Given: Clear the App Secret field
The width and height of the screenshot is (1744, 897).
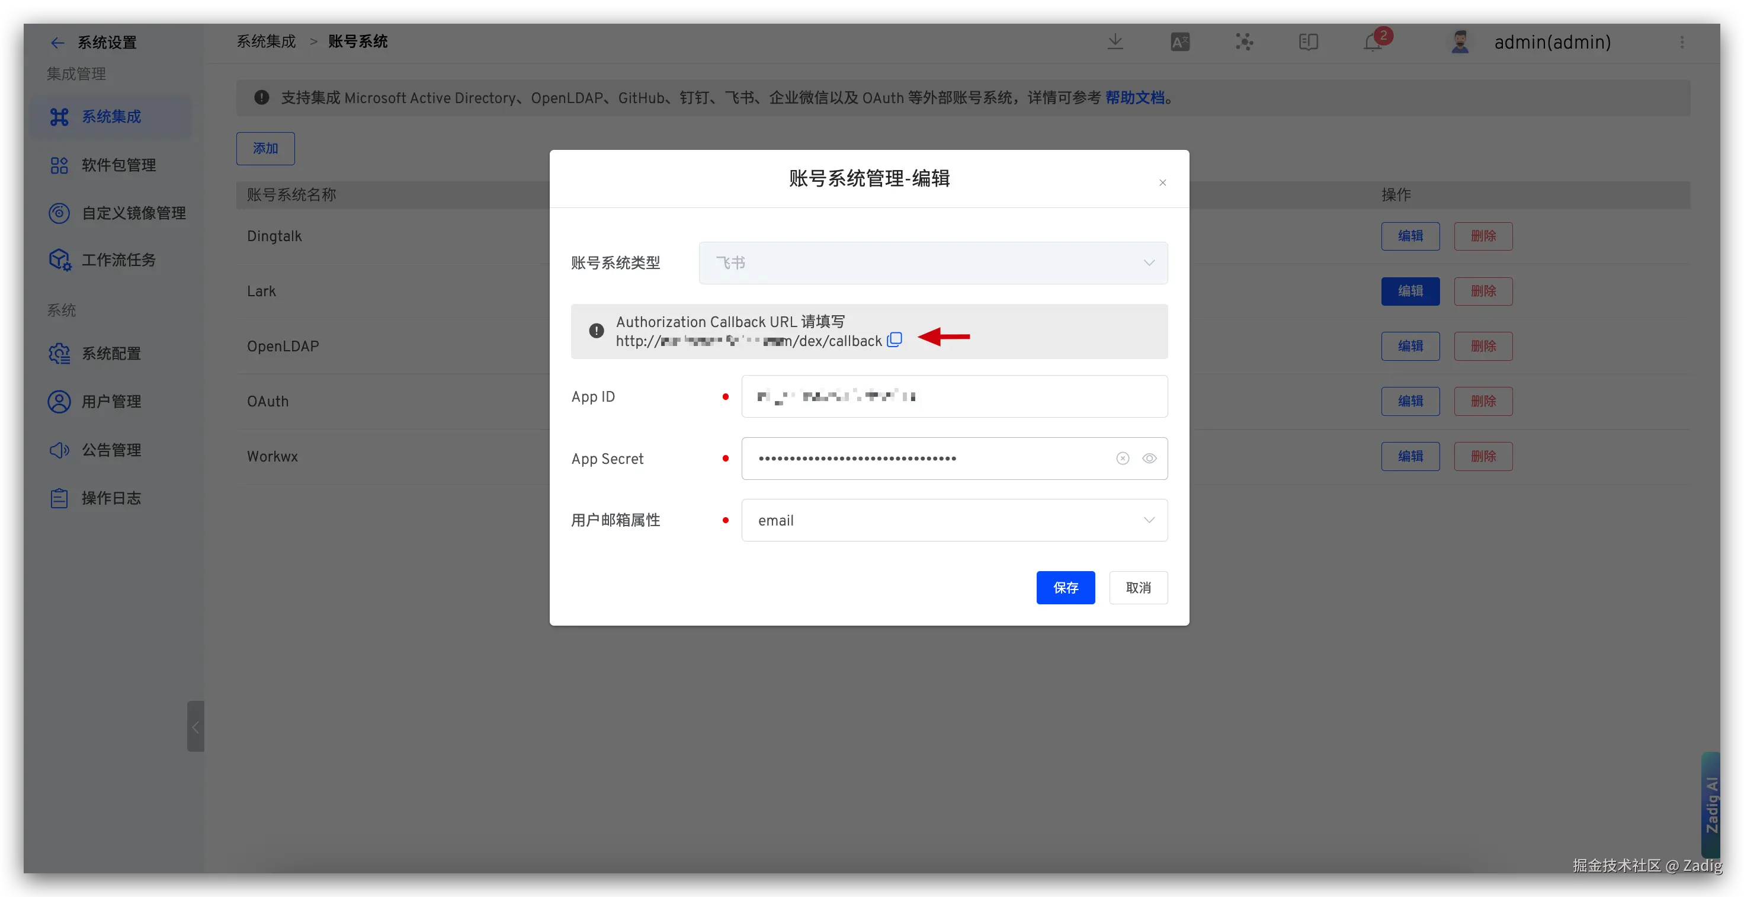Looking at the screenshot, I should [x=1123, y=459].
